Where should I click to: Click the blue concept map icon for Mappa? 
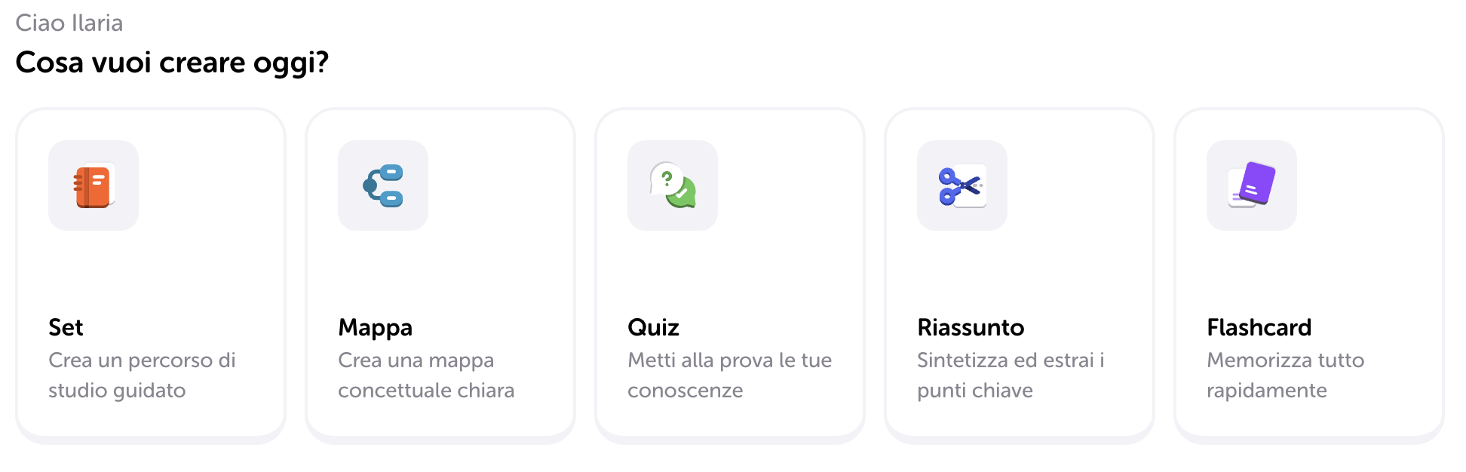click(x=383, y=185)
